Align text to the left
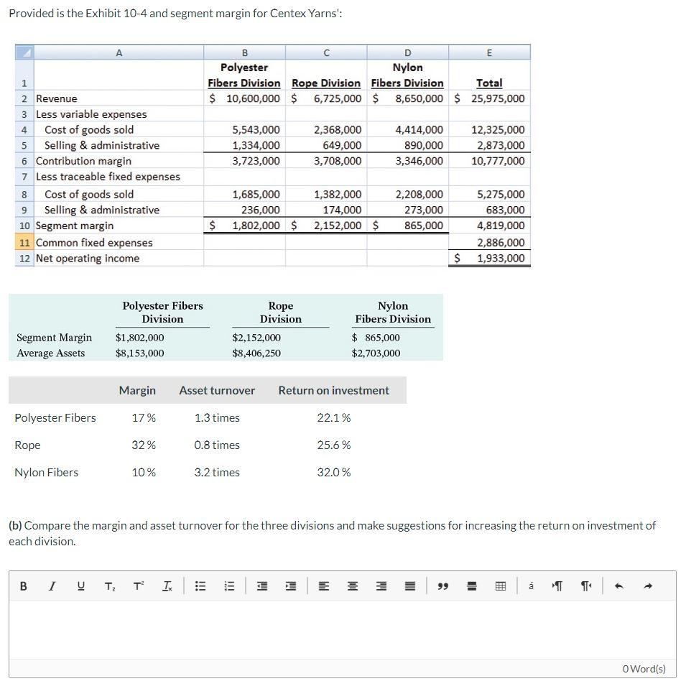The width and height of the screenshot is (686, 694). click(x=323, y=586)
